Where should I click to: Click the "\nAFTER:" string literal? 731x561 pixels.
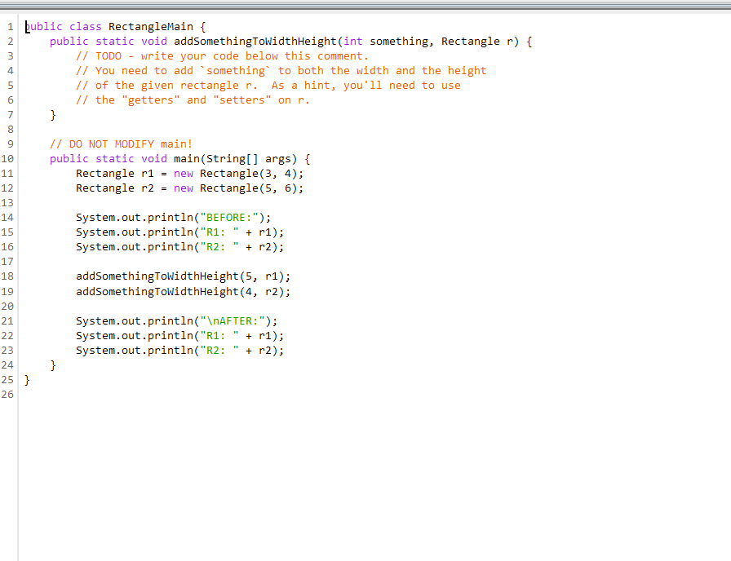point(236,321)
